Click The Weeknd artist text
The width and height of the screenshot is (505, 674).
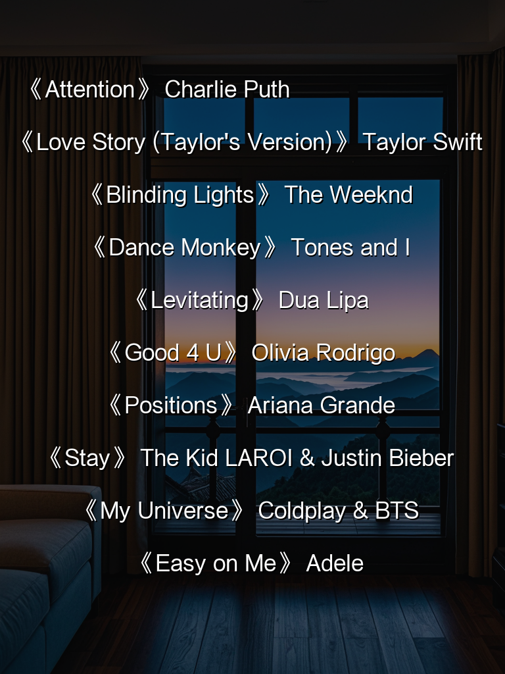[349, 195]
